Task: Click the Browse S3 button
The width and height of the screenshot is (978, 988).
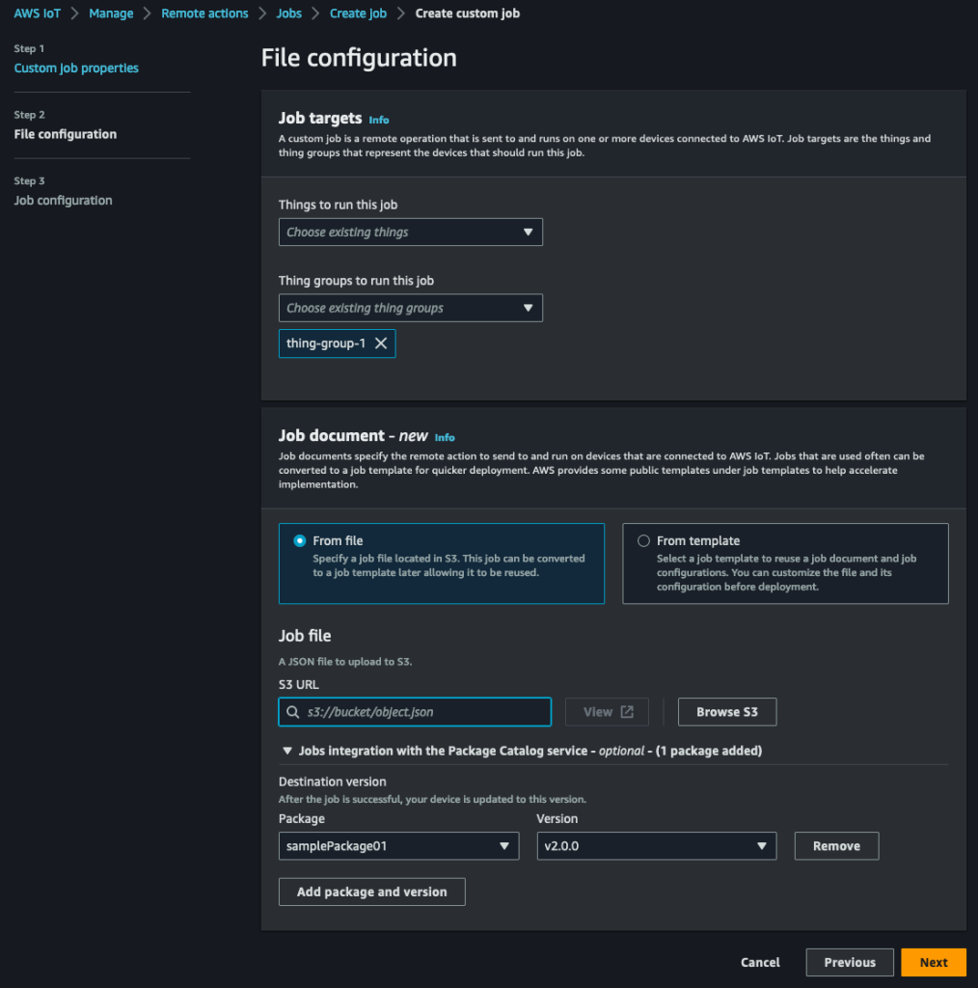Action: [x=727, y=711]
